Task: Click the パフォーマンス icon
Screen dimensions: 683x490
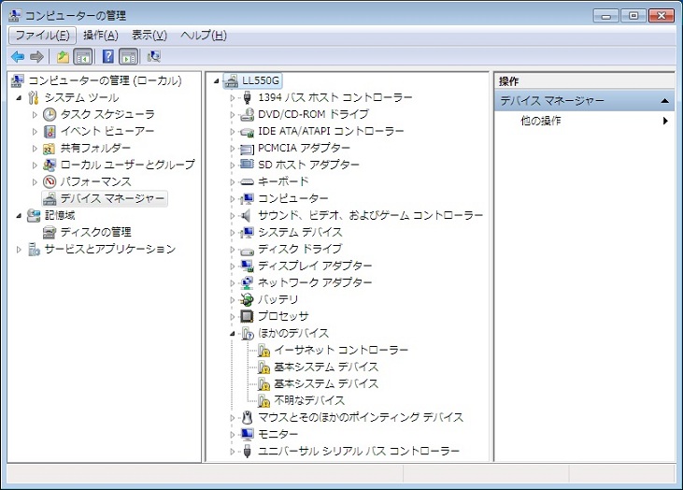Action: coord(50,181)
